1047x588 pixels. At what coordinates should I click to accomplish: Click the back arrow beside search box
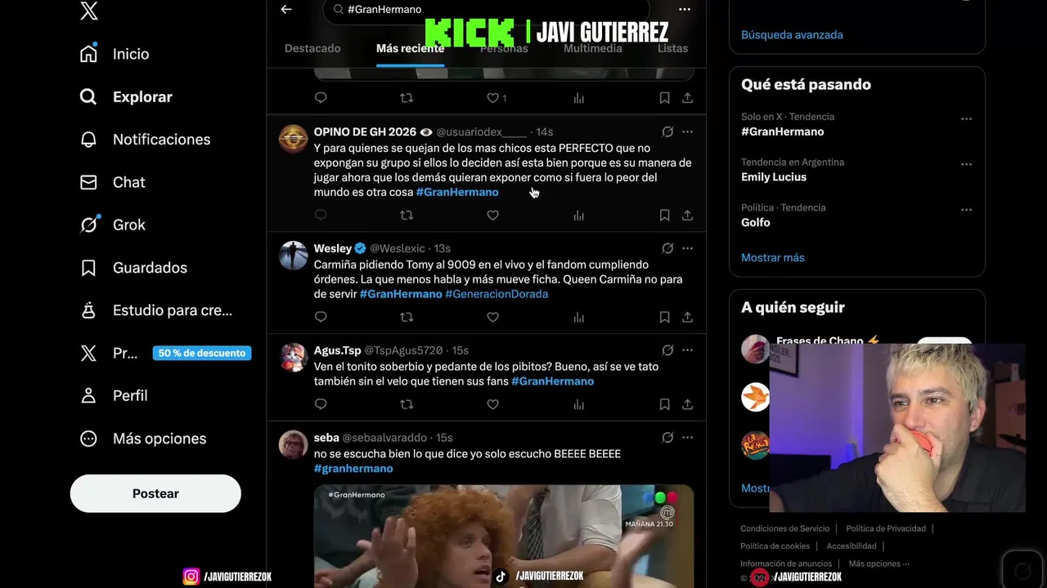click(286, 9)
